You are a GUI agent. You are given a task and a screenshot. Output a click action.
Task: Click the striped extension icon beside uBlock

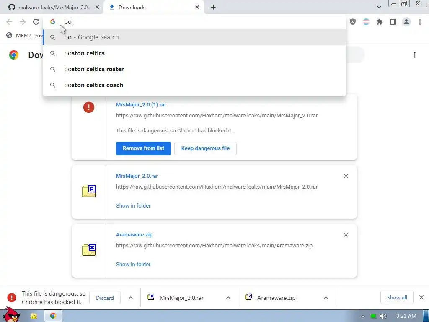[x=366, y=22]
